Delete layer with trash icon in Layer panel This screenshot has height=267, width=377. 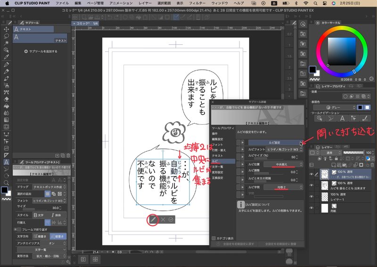[372, 165]
